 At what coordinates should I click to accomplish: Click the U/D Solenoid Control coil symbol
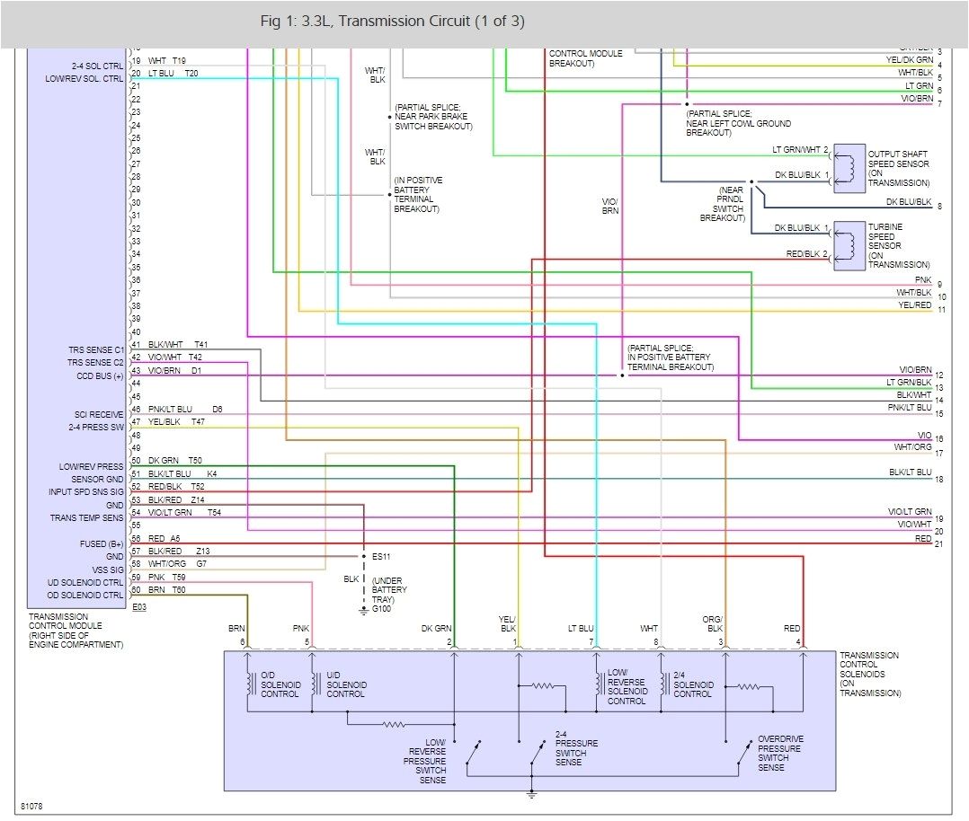point(314,684)
